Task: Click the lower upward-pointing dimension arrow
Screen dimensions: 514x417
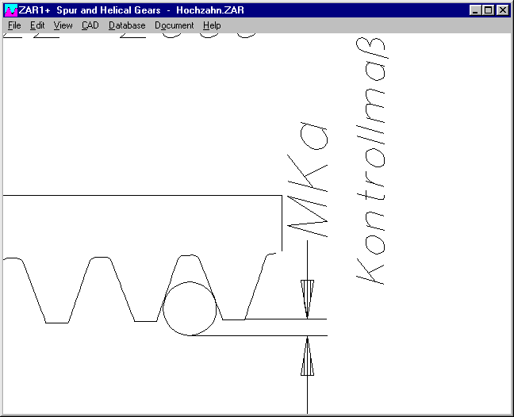Action: tap(308, 358)
